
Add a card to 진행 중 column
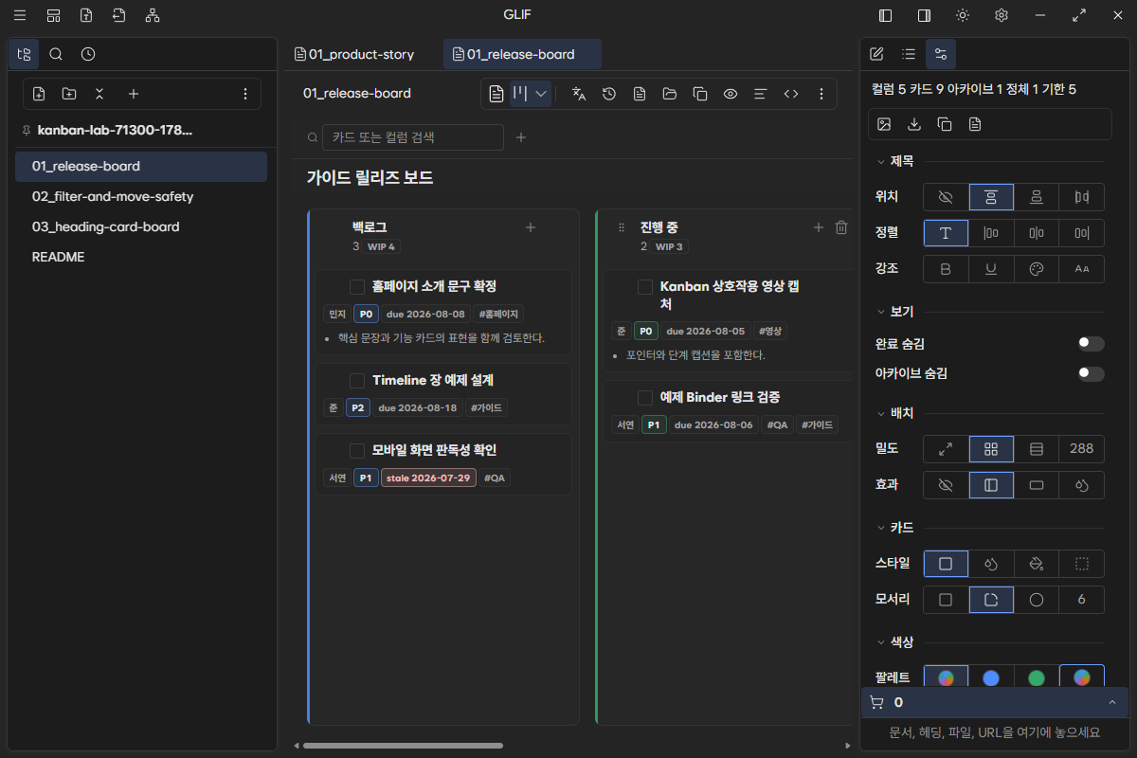[819, 227]
